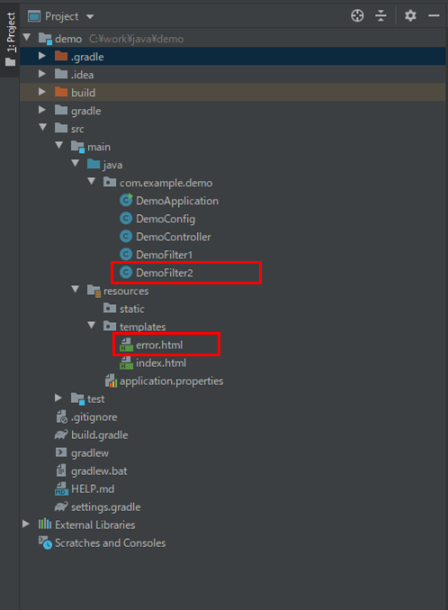Click the Collapse All icon in toolbar
This screenshot has height=610, width=448.
[x=381, y=16]
